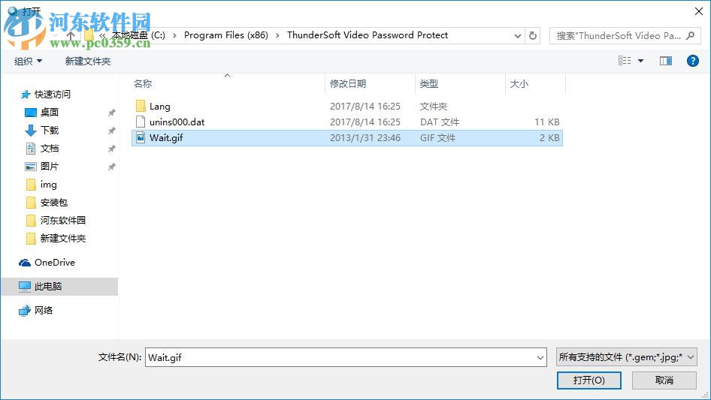Click ThunderSoft Video Password Protect breadcrumb
Viewport: 711px width, 400px height.
click(368, 35)
